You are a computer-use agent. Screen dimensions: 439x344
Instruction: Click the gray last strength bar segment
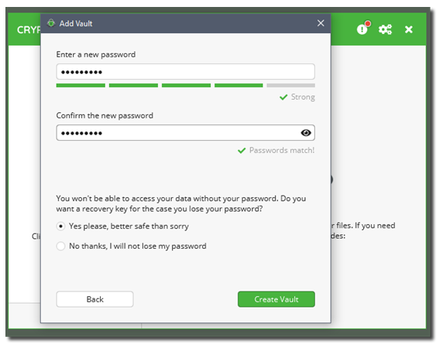pos(291,86)
